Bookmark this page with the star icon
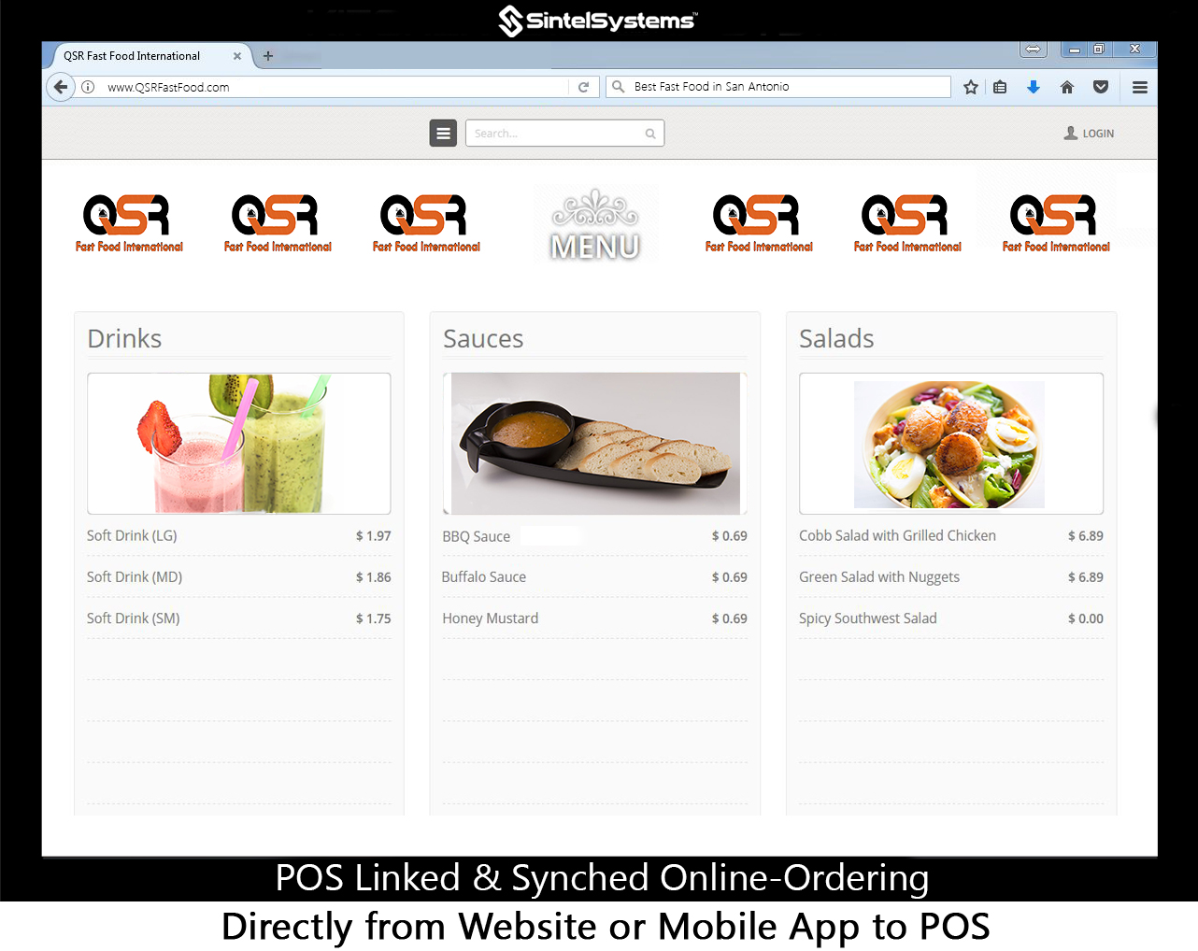 [971, 87]
